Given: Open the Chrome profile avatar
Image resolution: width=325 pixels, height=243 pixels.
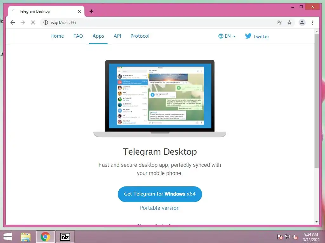Looking at the screenshot, I should [x=302, y=22].
